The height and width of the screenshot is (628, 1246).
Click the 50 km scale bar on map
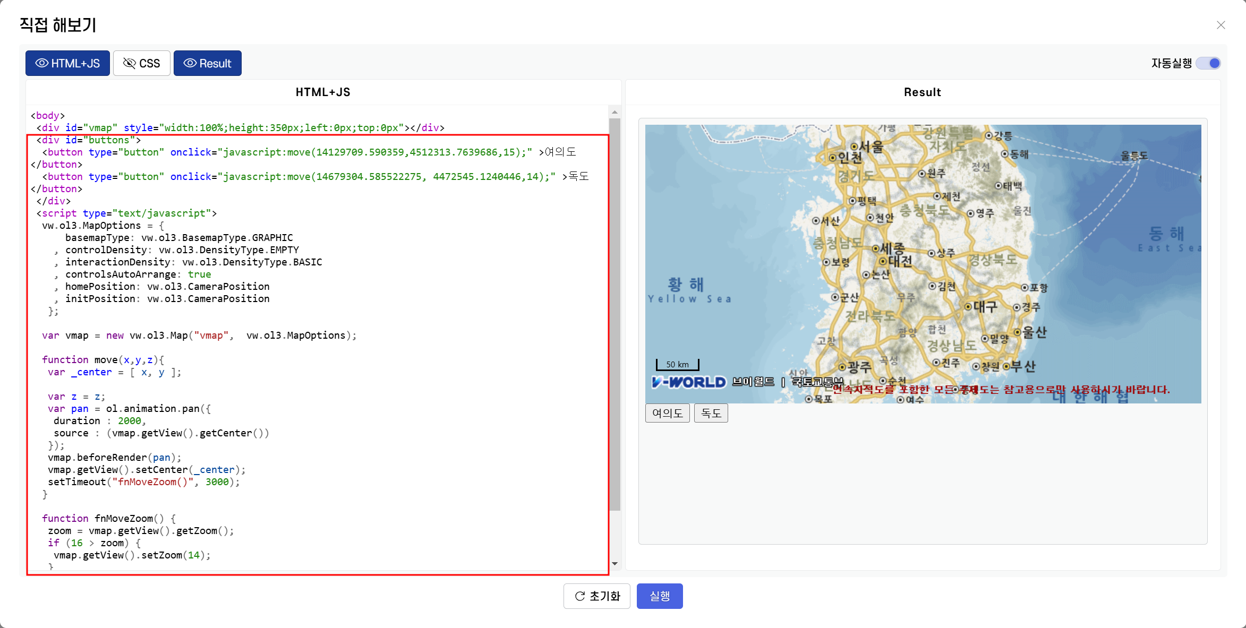coord(677,364)
